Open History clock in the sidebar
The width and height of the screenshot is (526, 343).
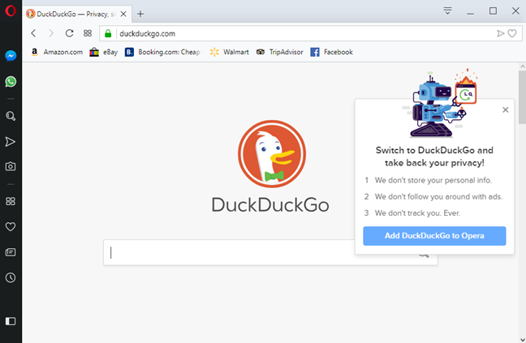coord(11,277)
